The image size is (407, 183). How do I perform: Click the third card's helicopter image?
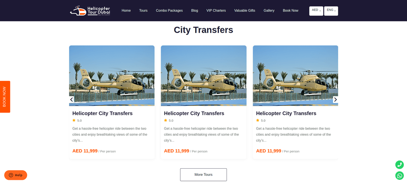point(295,76)
